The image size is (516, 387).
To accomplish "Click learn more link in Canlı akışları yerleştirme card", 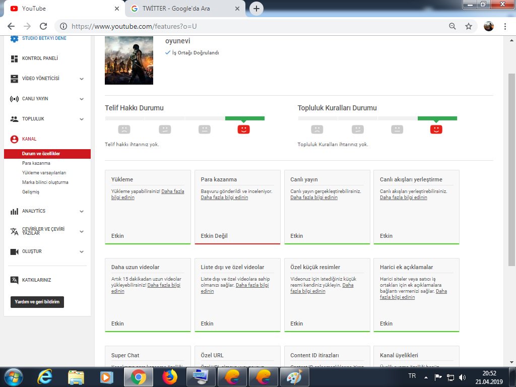I will coord(404,198).
